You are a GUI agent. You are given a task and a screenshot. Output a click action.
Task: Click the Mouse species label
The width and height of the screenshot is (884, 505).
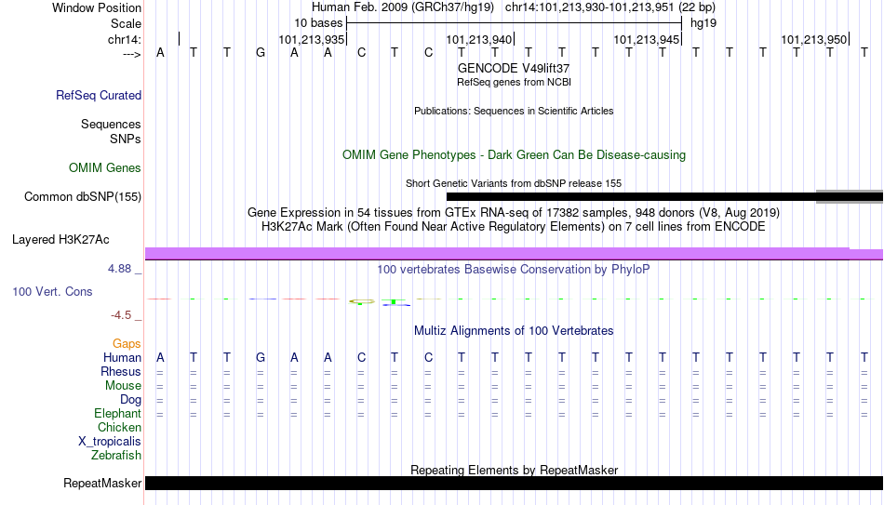(124, 386)
